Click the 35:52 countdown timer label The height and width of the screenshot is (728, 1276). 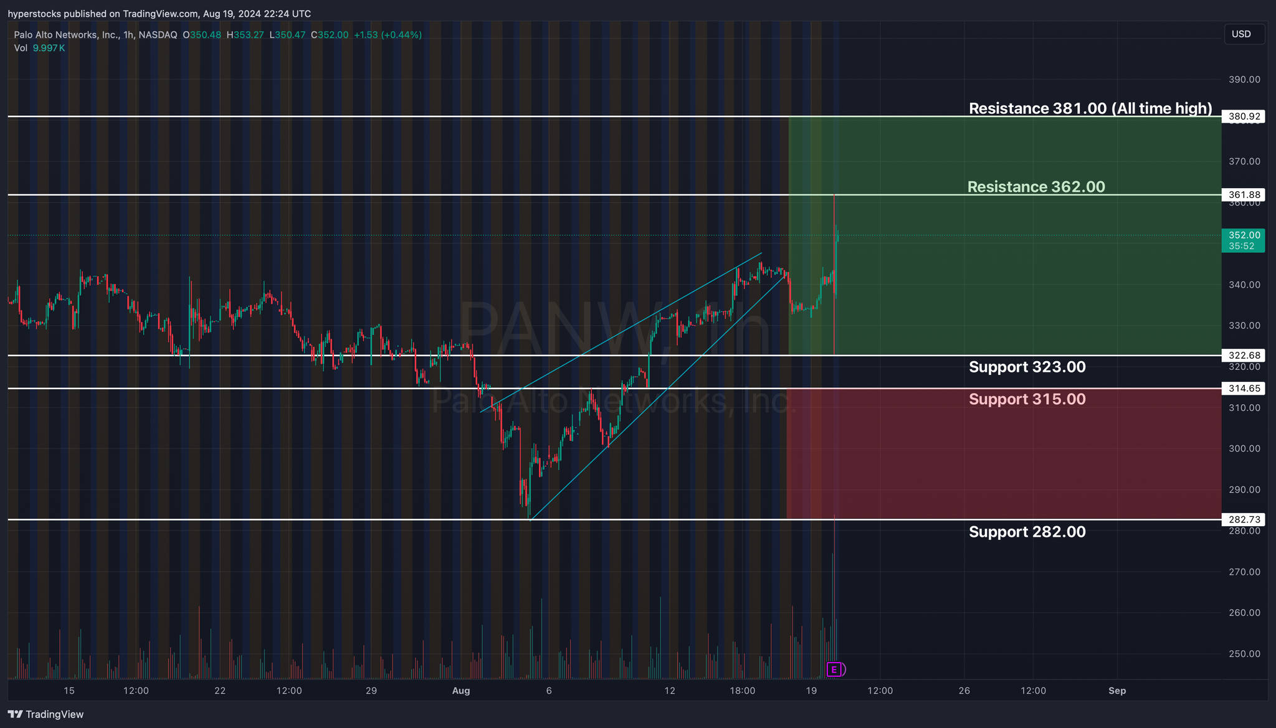coord(1243,247)
